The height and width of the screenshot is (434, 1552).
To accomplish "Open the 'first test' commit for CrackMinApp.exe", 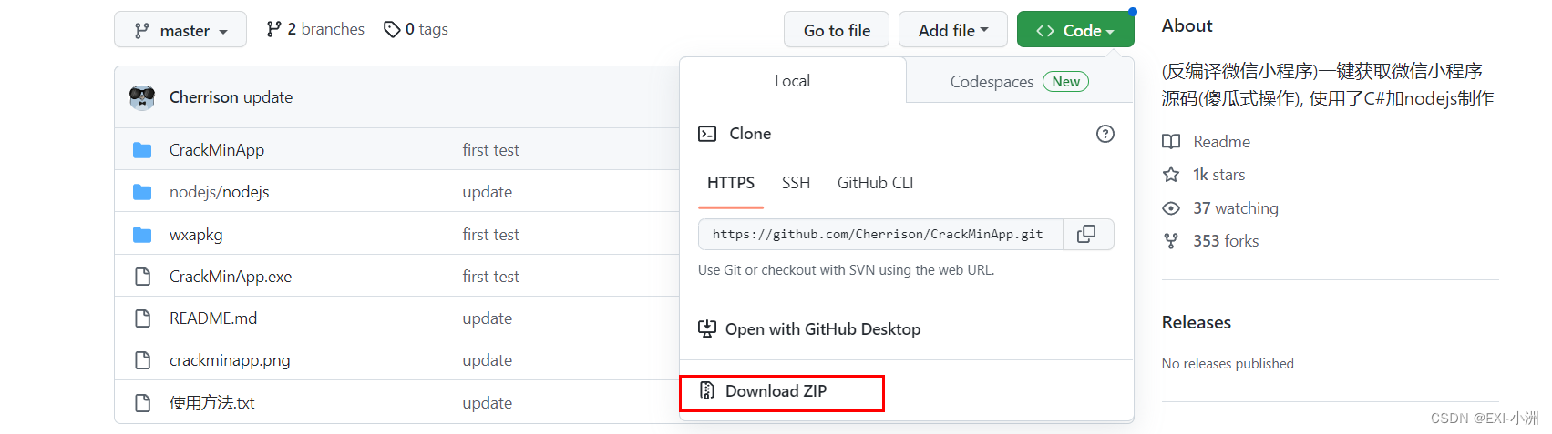I will coord(490,277).
